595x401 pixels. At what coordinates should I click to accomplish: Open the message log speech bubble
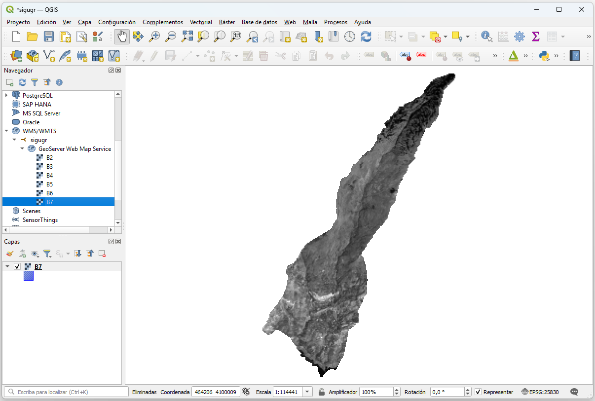574,392
